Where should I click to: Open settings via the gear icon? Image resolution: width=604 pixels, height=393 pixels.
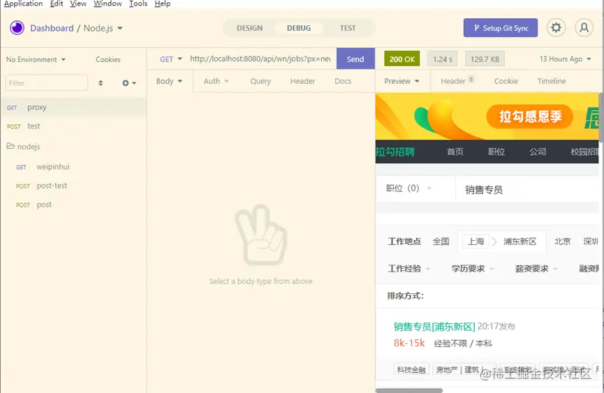point(556,28)
